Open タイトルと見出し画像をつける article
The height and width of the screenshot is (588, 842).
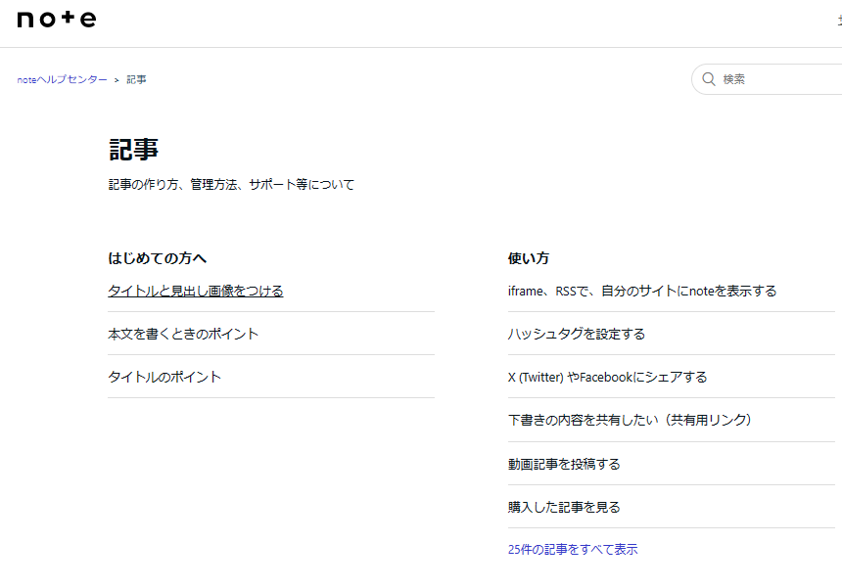click(x=196, y=291)
